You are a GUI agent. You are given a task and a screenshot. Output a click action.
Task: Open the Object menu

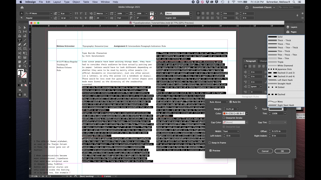click(x=76, y=2)
